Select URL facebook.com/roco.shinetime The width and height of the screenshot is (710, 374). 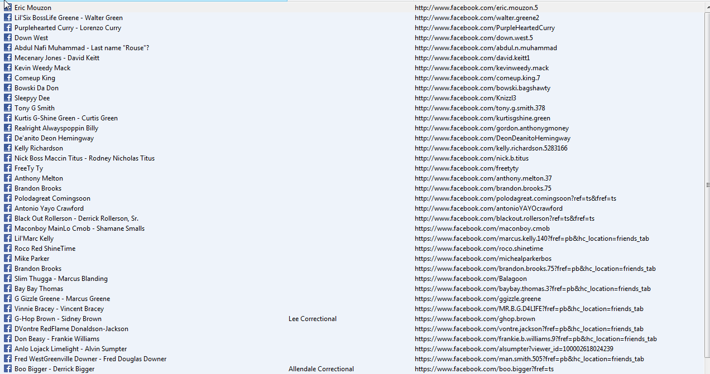[479, 249]
